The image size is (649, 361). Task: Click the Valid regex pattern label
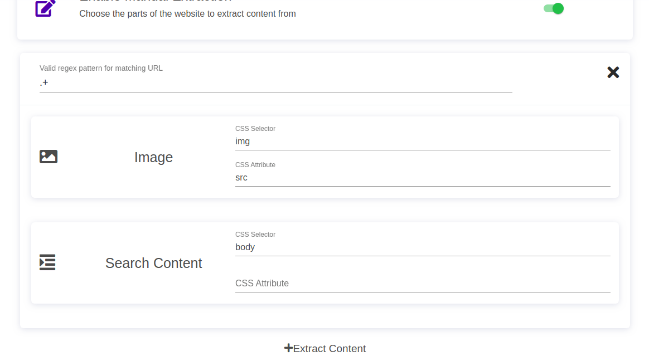click(100, 68)
